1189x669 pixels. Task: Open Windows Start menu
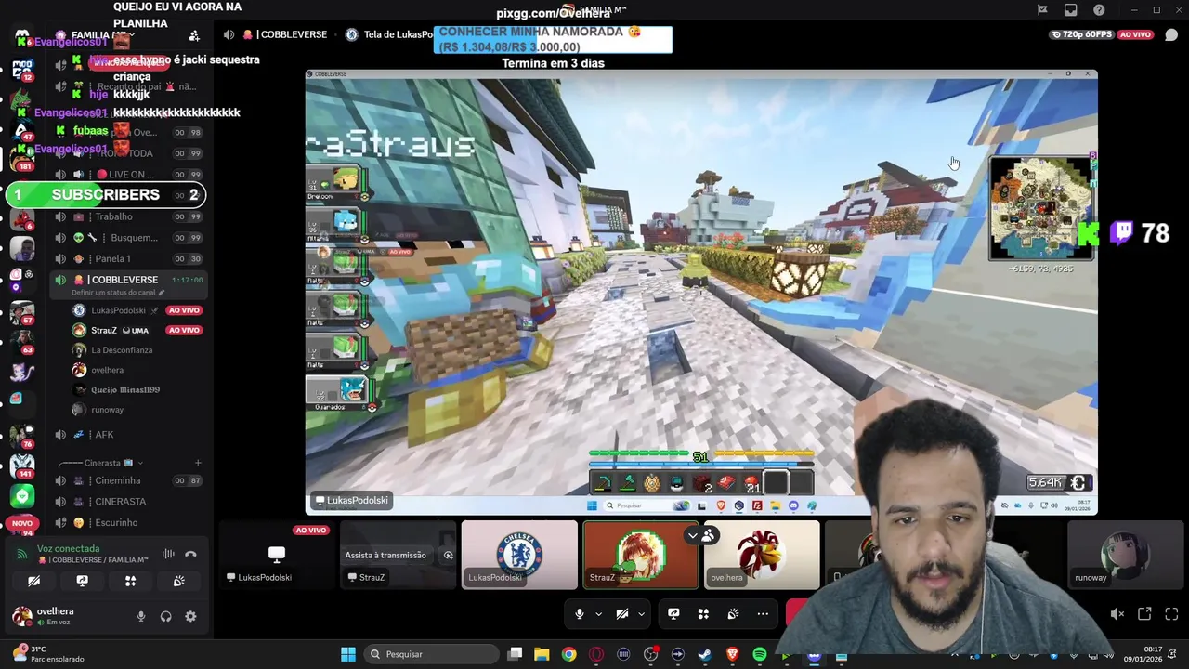[x=348, y=654]
